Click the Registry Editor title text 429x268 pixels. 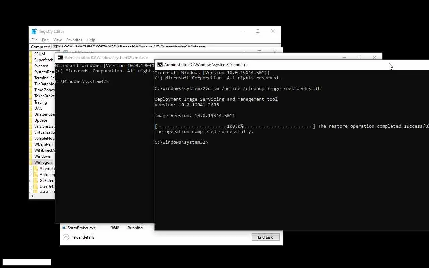click(x=51, y=31)
